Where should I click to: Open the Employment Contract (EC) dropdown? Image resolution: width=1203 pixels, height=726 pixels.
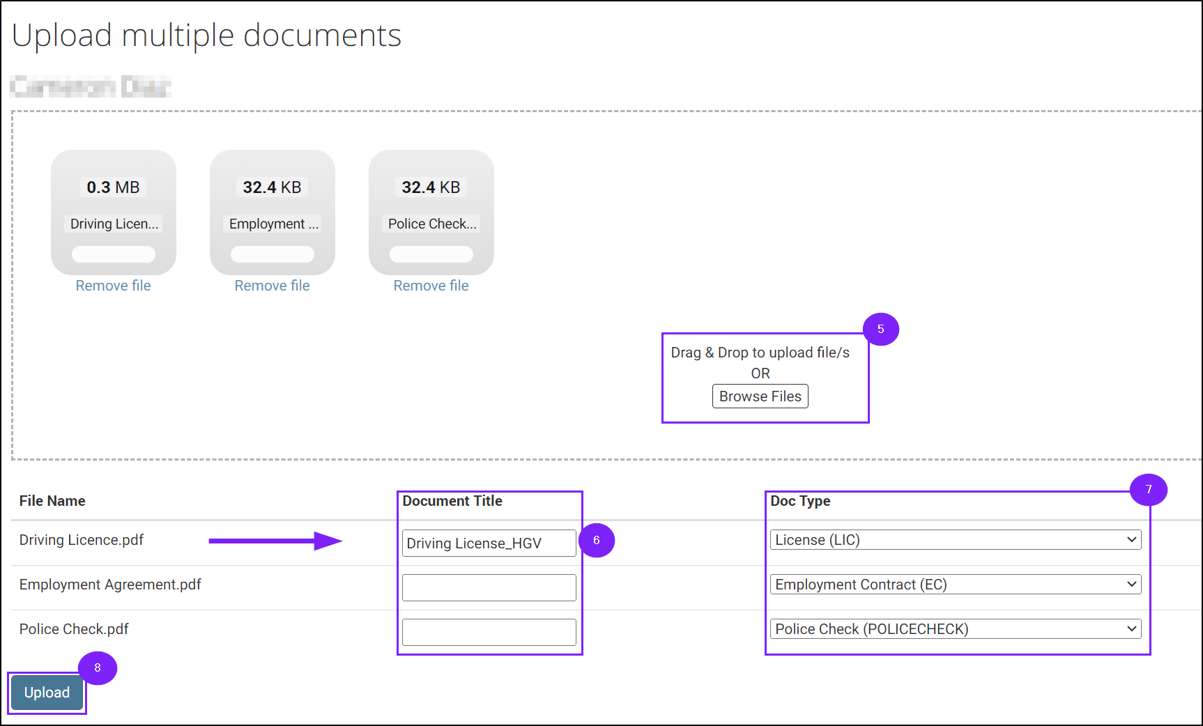955,585
